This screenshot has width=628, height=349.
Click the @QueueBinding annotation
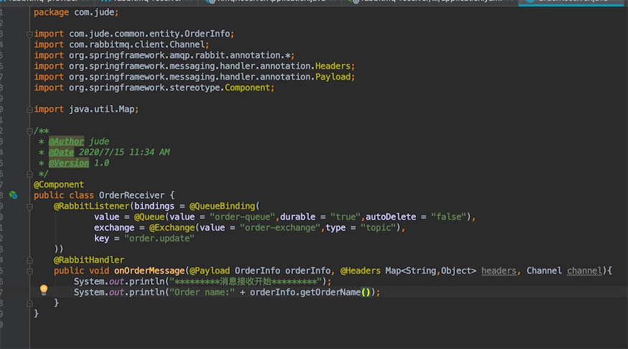click(x=222, y=206)
